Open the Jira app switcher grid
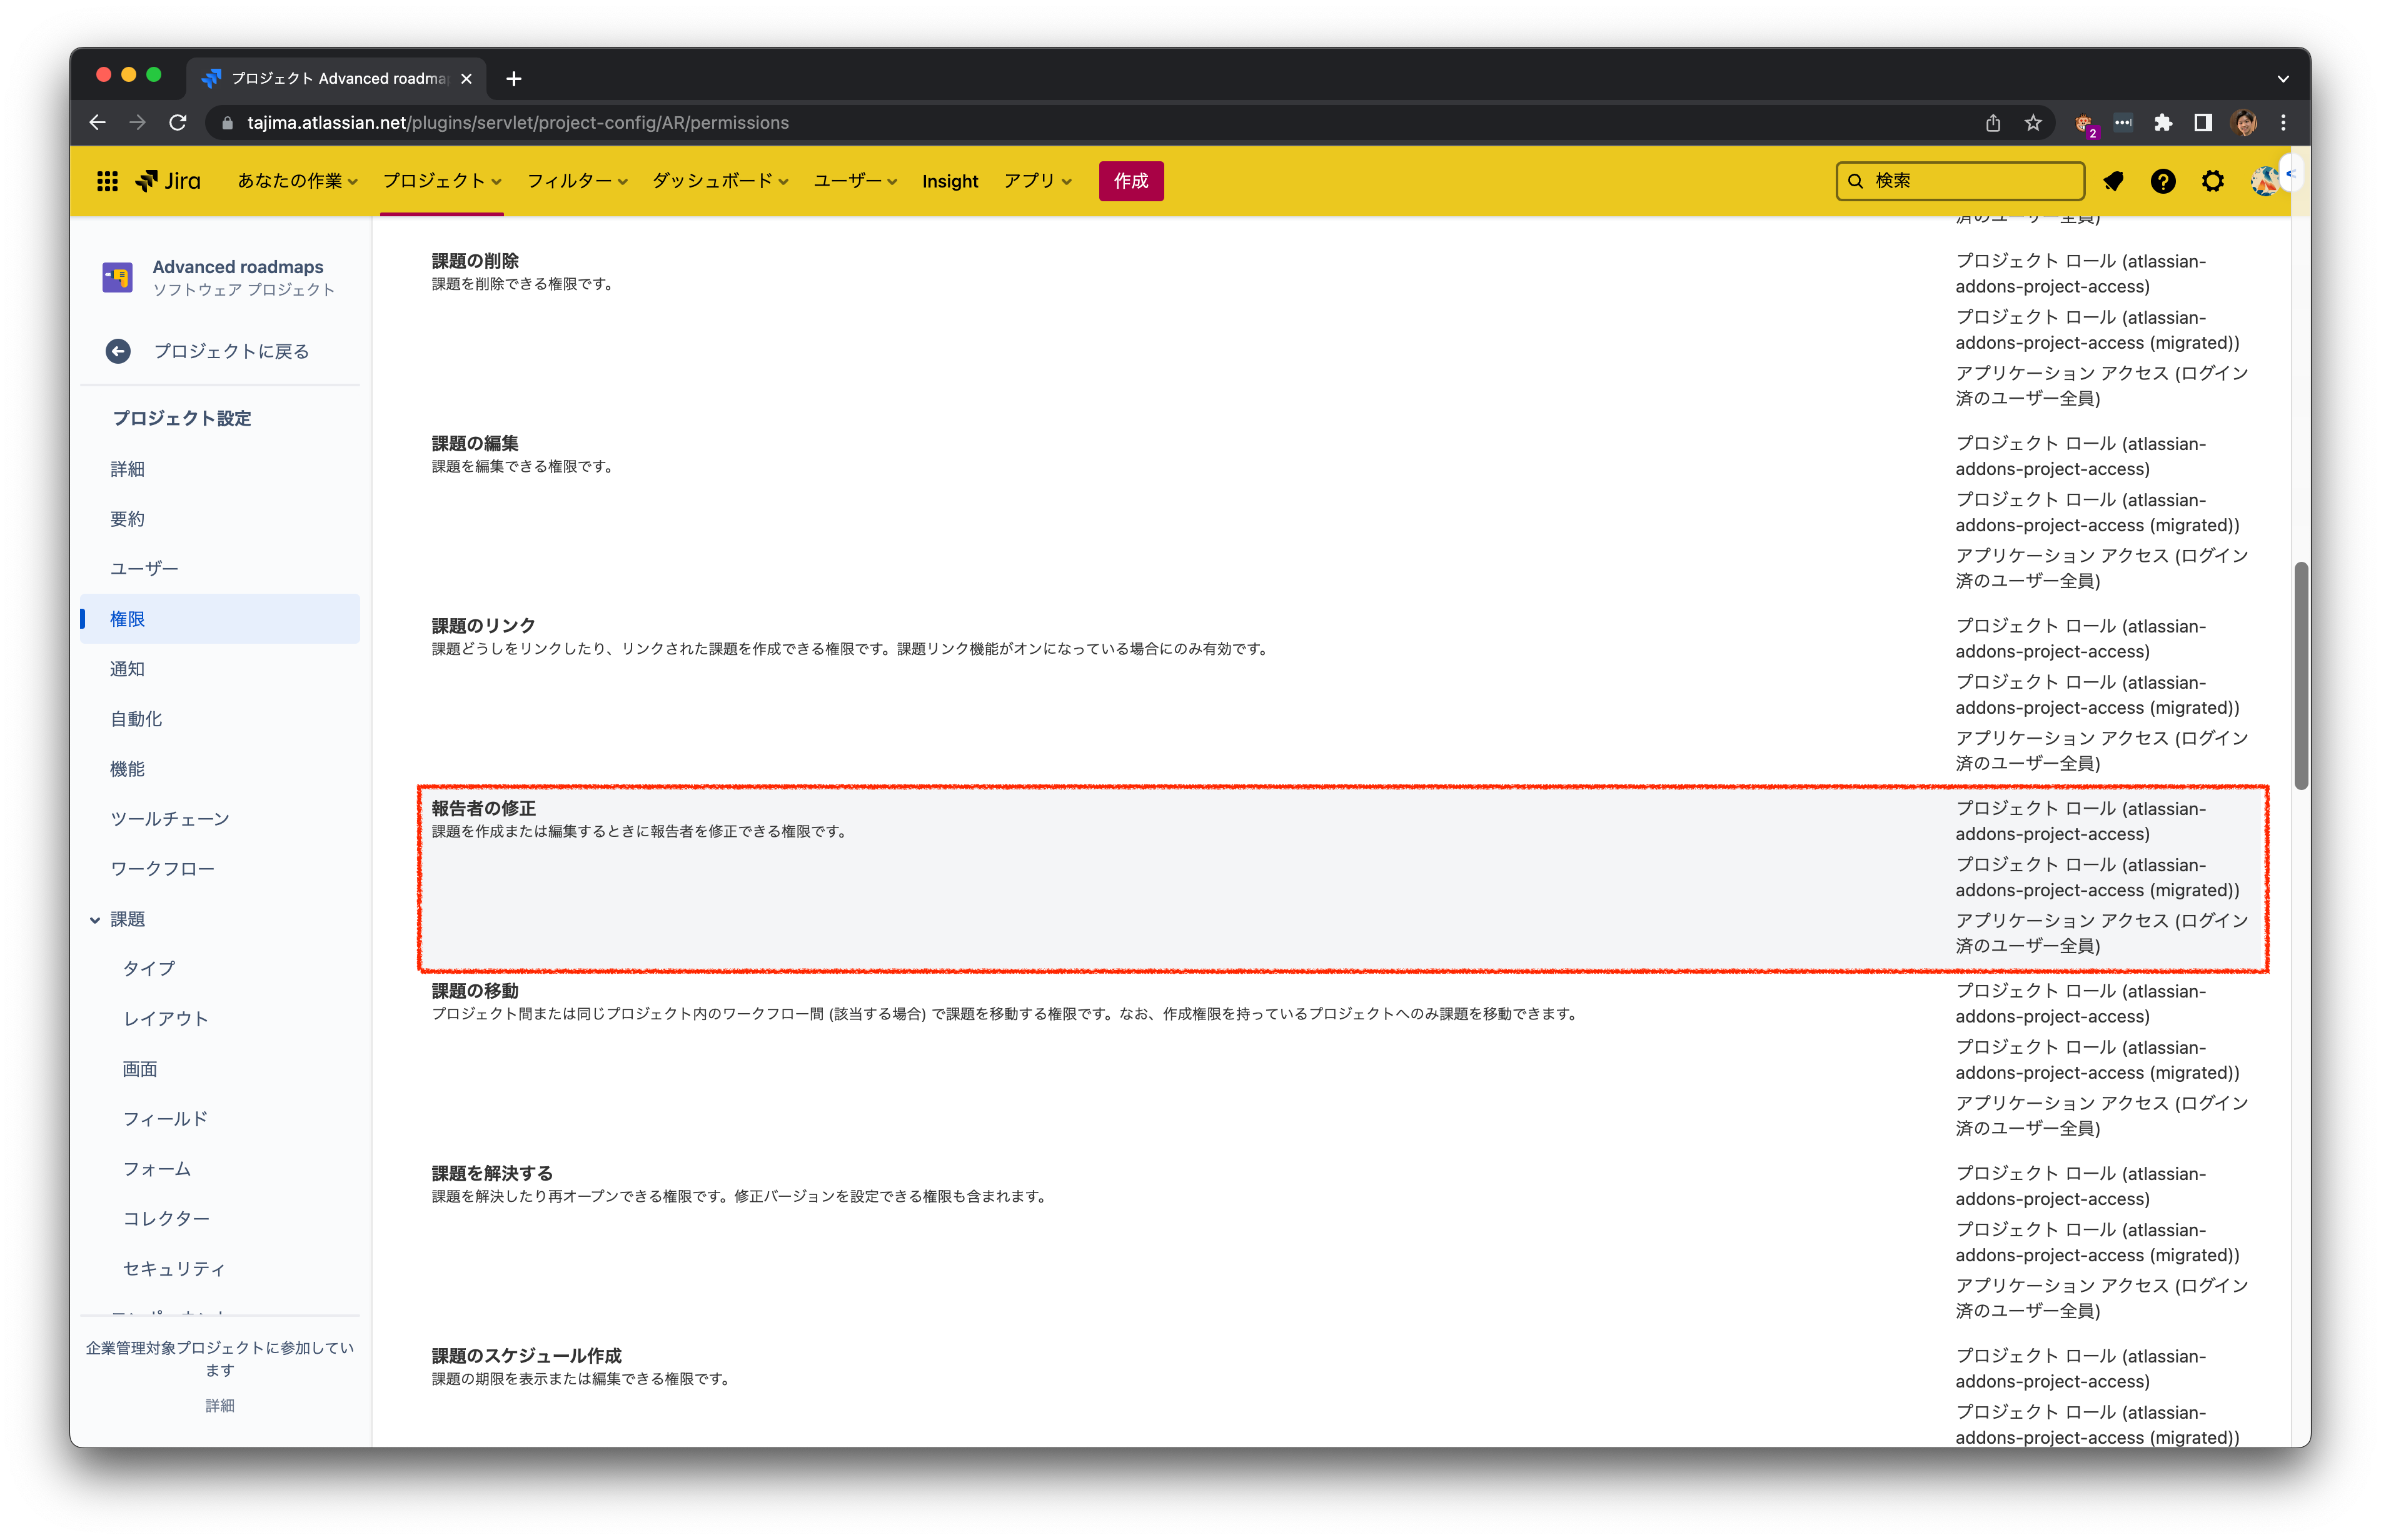This screenshot has width=2381, height=1540. click(x=107, y=181)
